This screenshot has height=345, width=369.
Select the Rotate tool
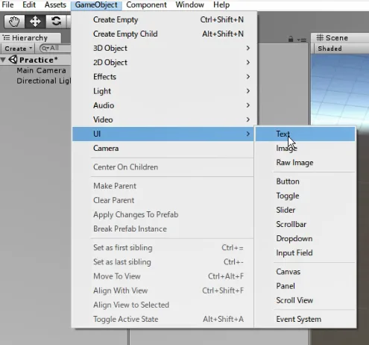(56, 22)
